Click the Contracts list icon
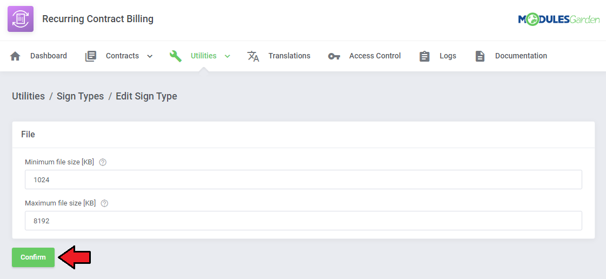606x279 pixels. click(91, 56)
